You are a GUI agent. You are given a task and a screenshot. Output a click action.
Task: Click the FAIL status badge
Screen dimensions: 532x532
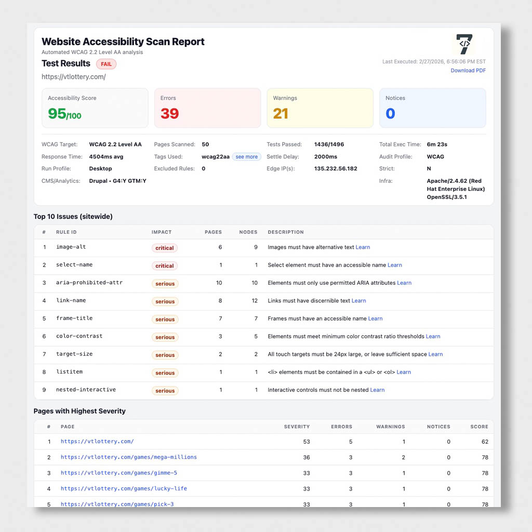[x=106, y=64]
